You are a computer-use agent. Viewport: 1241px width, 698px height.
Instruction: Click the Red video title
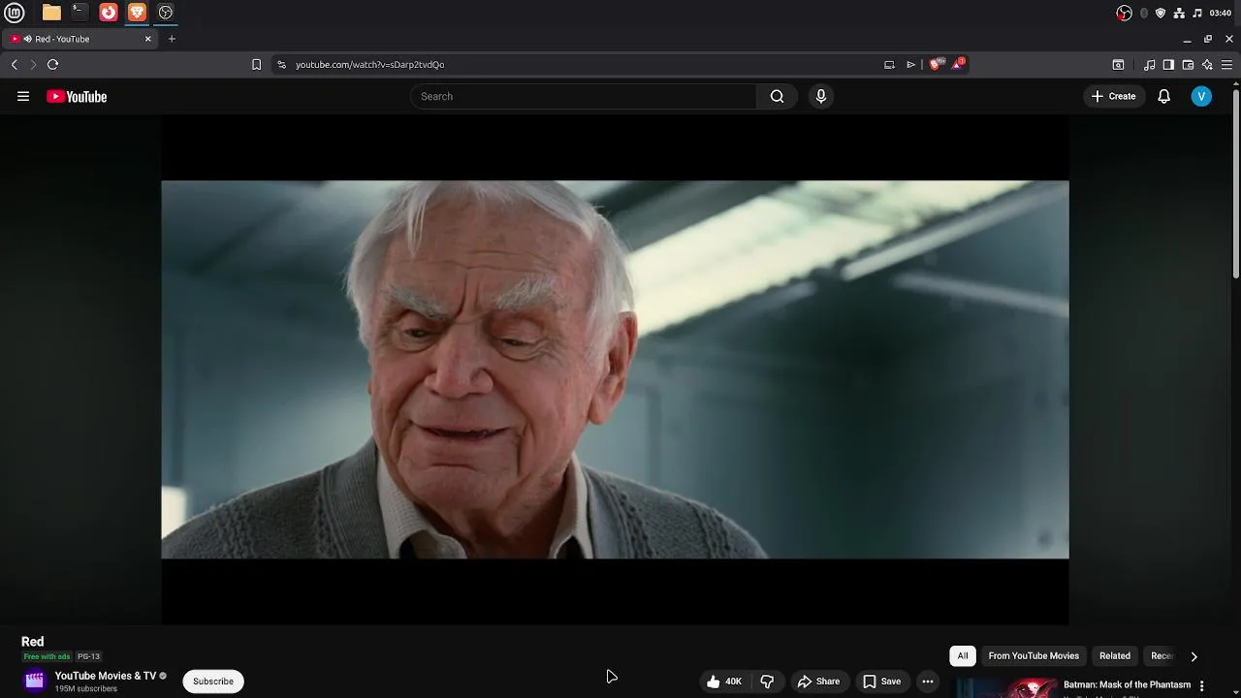click(x=33, y=642)
